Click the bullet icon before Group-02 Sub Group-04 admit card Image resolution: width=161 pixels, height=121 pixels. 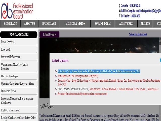(x=56, y=81)
